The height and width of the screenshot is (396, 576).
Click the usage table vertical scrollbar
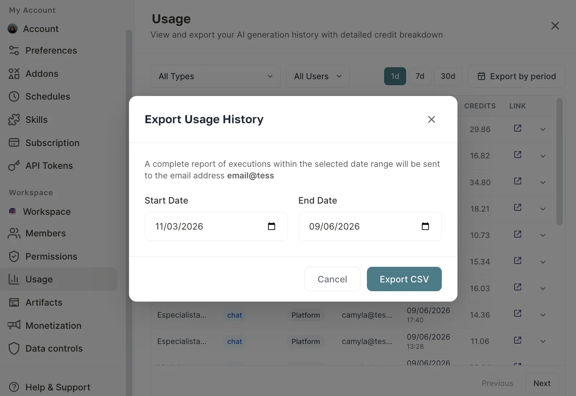560,162
